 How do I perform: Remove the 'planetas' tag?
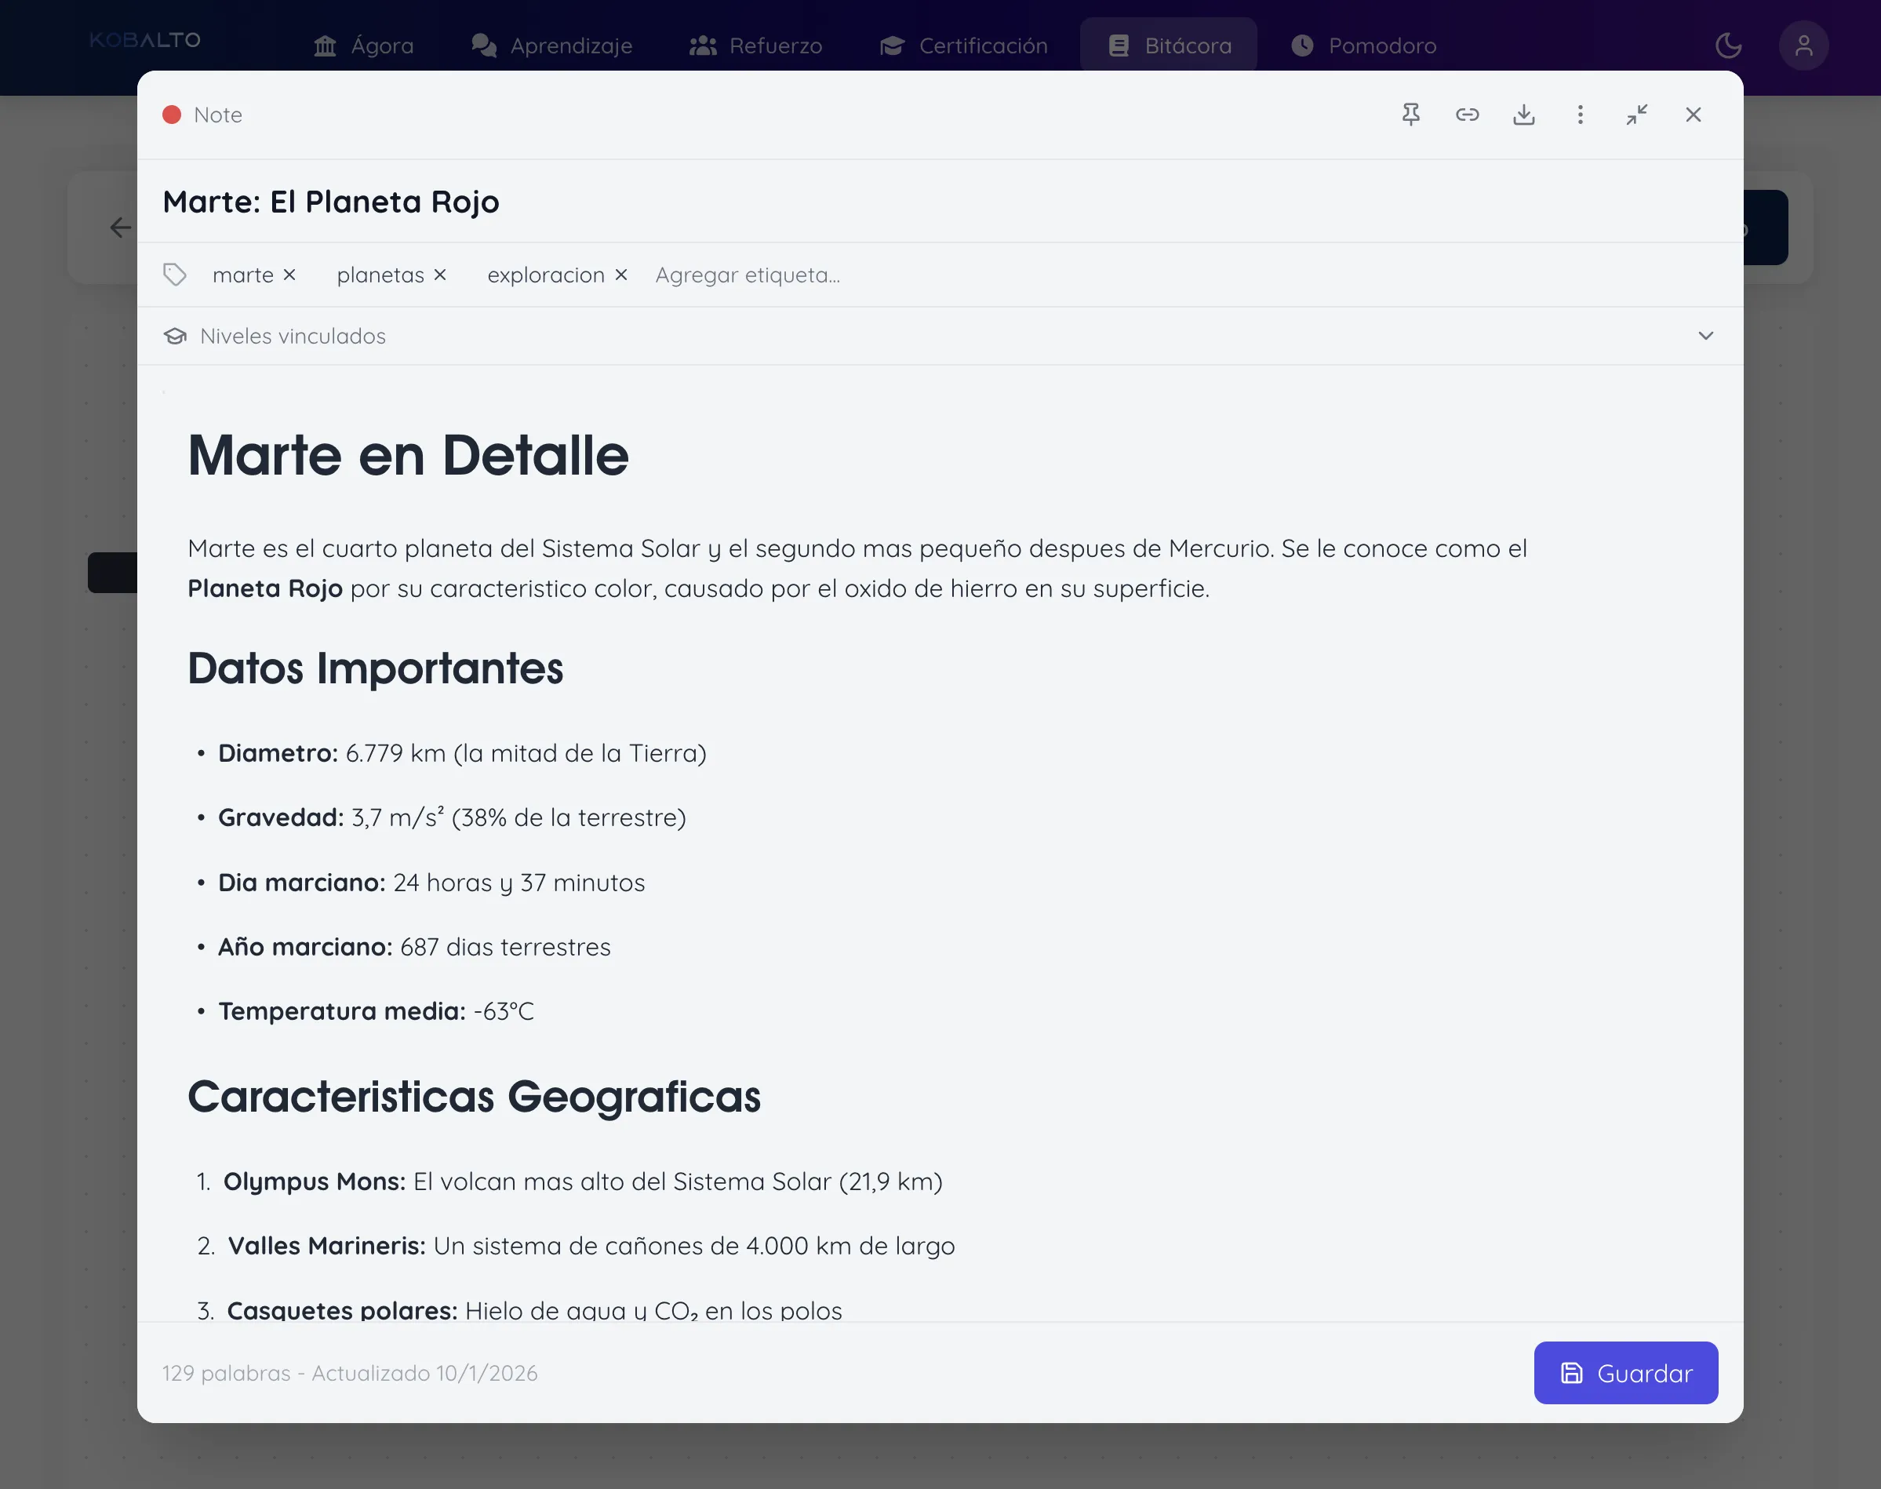click(x=440, y=275)
